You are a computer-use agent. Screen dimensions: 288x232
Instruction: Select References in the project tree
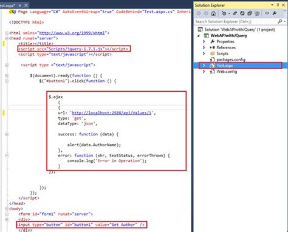coord(226,47)
